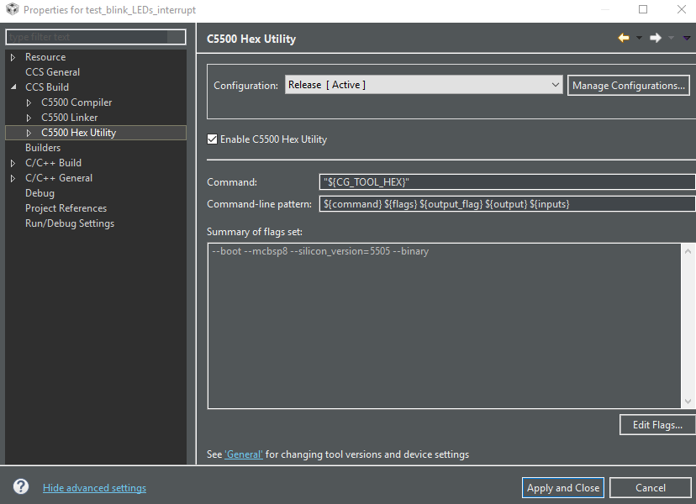Select C5500 Linker tree item
The image size is (696, 504).
69,118
